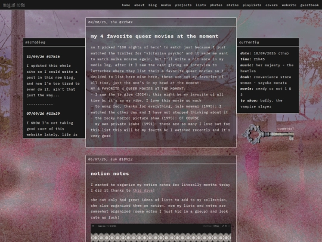Click the book line 'convenience store woman'
Viewport: 322px width, 242px height.
tap(266, 80)
